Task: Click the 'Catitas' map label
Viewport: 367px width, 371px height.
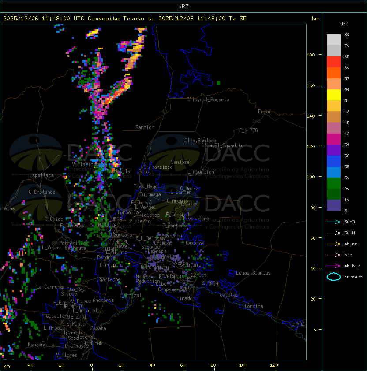Action: click(229, 295)
